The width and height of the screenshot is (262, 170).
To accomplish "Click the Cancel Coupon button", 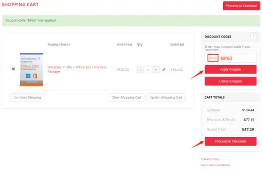I will tap(230, 81).
